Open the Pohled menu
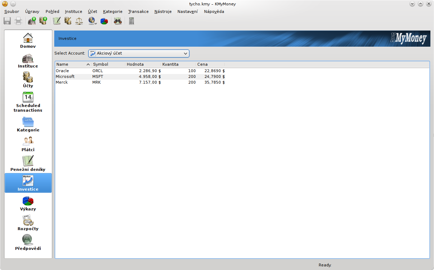434x270 pixels. coord(52,11)
